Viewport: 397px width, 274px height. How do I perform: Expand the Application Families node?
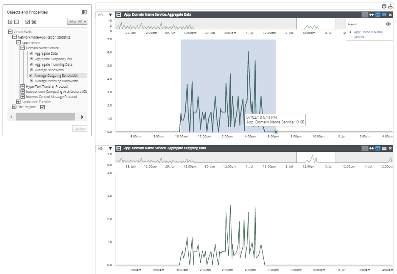tap(18, 101)
